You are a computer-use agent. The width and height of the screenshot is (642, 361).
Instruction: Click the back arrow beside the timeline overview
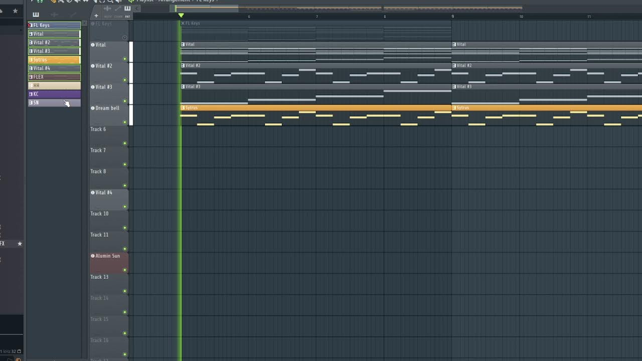pyautogui.click(x=137, y=8)
